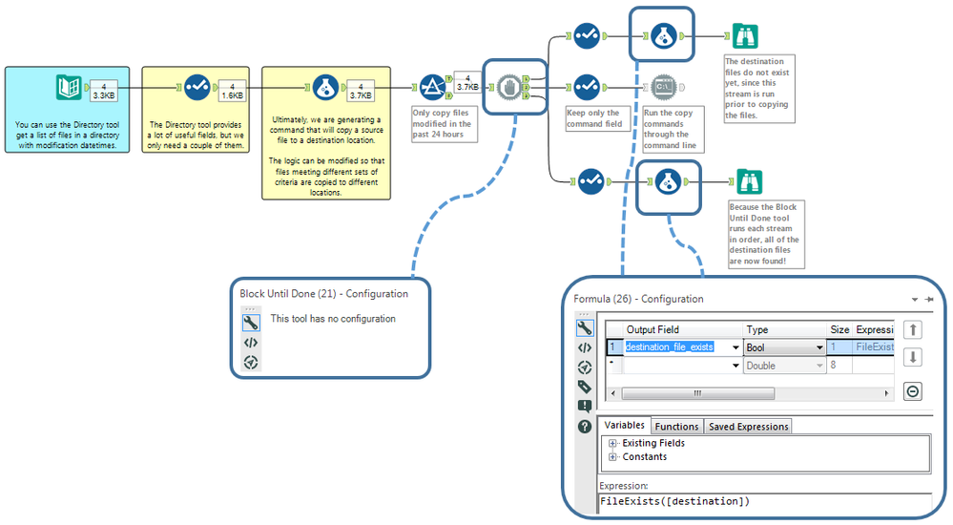Click the exclamation messages icon in Formula panel
The image size is (953, 525).
584,406
